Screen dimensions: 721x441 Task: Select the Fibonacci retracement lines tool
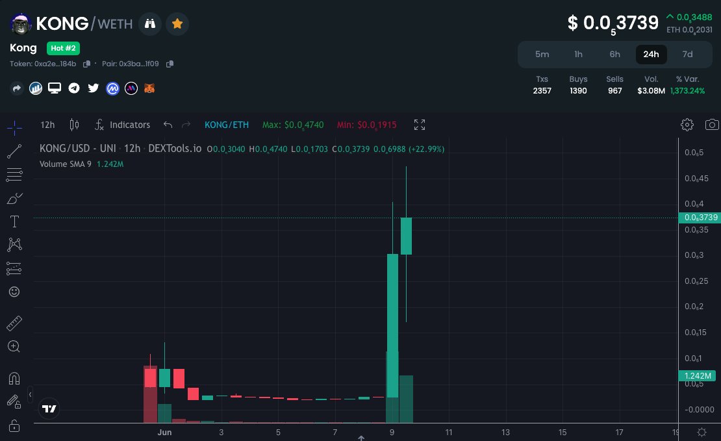click(14, 175)
